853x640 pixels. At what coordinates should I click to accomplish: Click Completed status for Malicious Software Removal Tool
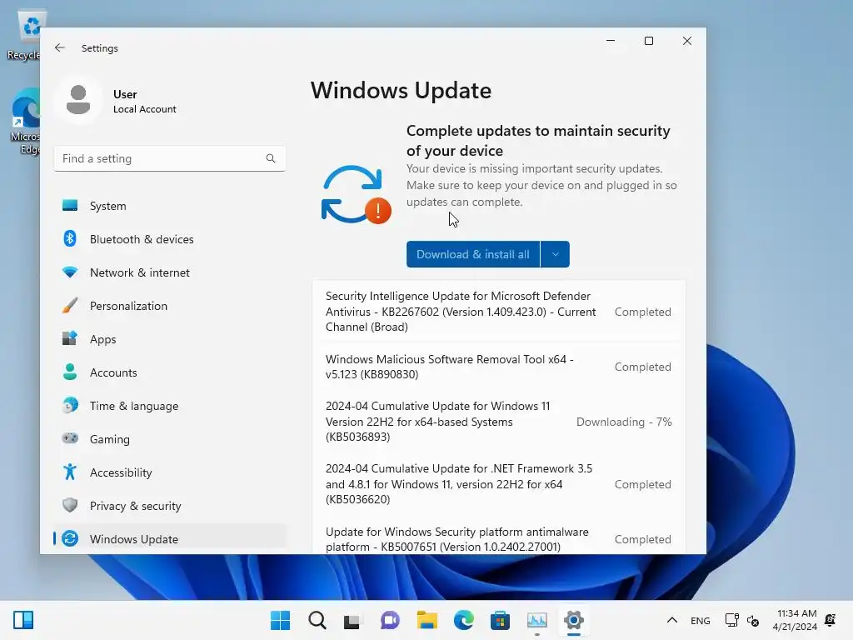pos(642,367)
